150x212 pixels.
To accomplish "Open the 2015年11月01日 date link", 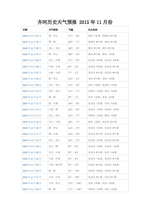I will [32, 36].
